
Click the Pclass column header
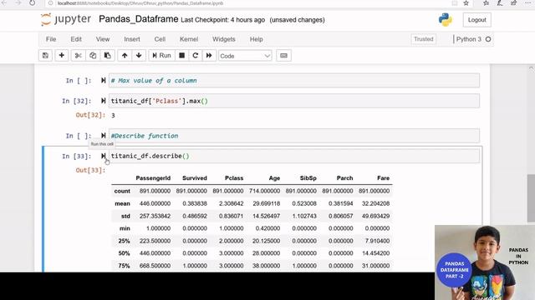234,177
